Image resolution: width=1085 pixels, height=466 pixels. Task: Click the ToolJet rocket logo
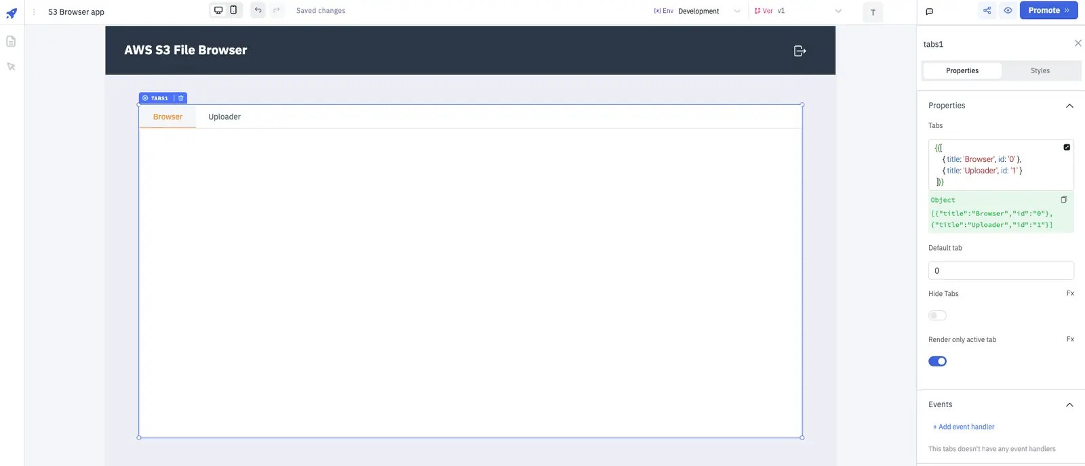(x=12, y=12)
